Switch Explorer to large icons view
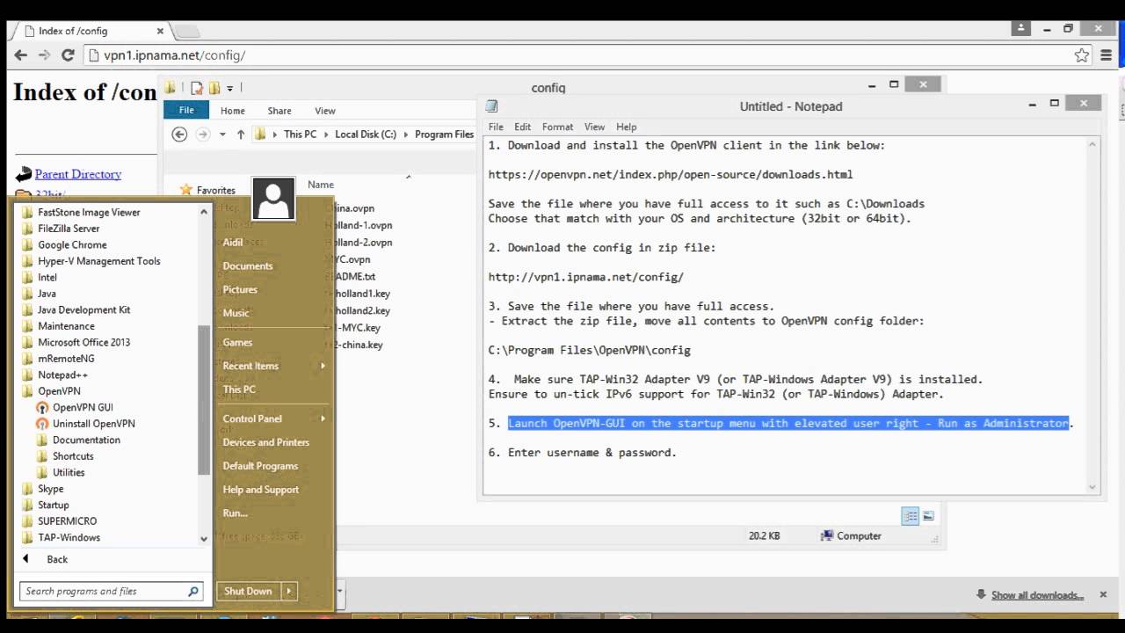This screenshot has height=633, width=1125. (x=928, y=516)
